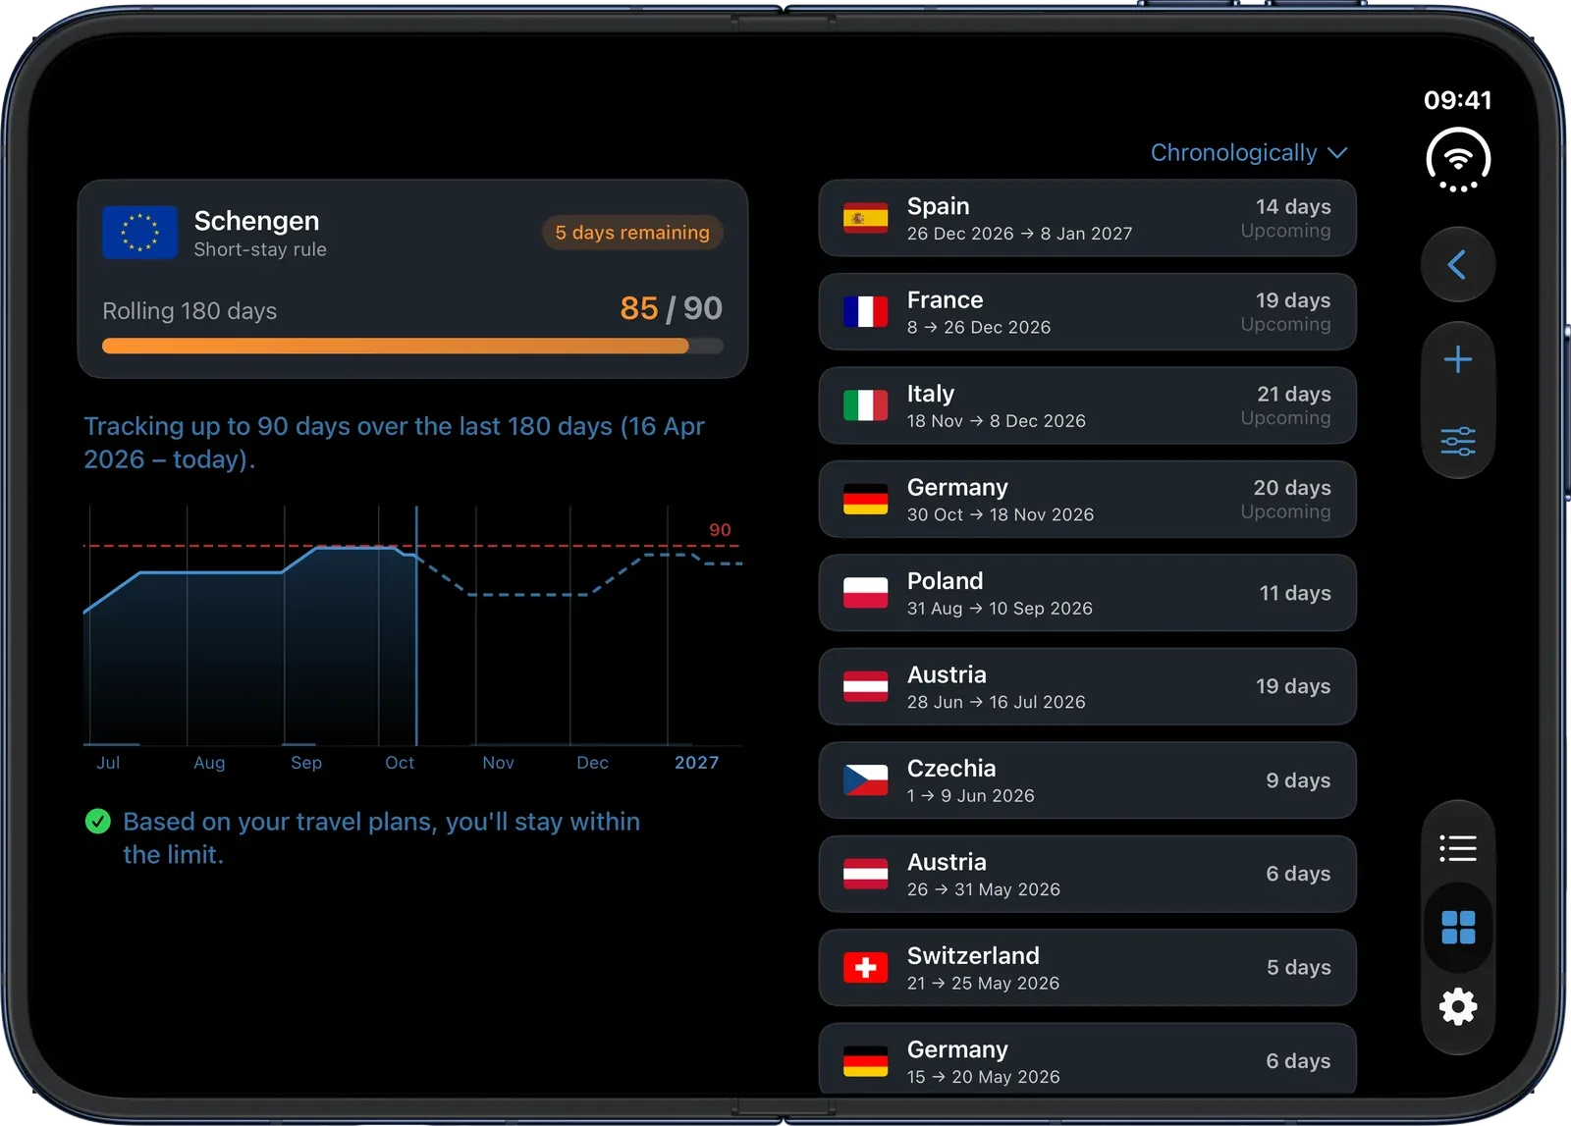The width and height of the screenshot is (1571, 1126).
Task: Tap '9 days' on Czechia row
Action: (1298, 780)
